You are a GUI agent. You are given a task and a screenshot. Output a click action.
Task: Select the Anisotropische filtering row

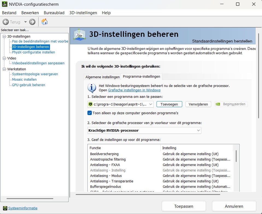coord(160,159)
